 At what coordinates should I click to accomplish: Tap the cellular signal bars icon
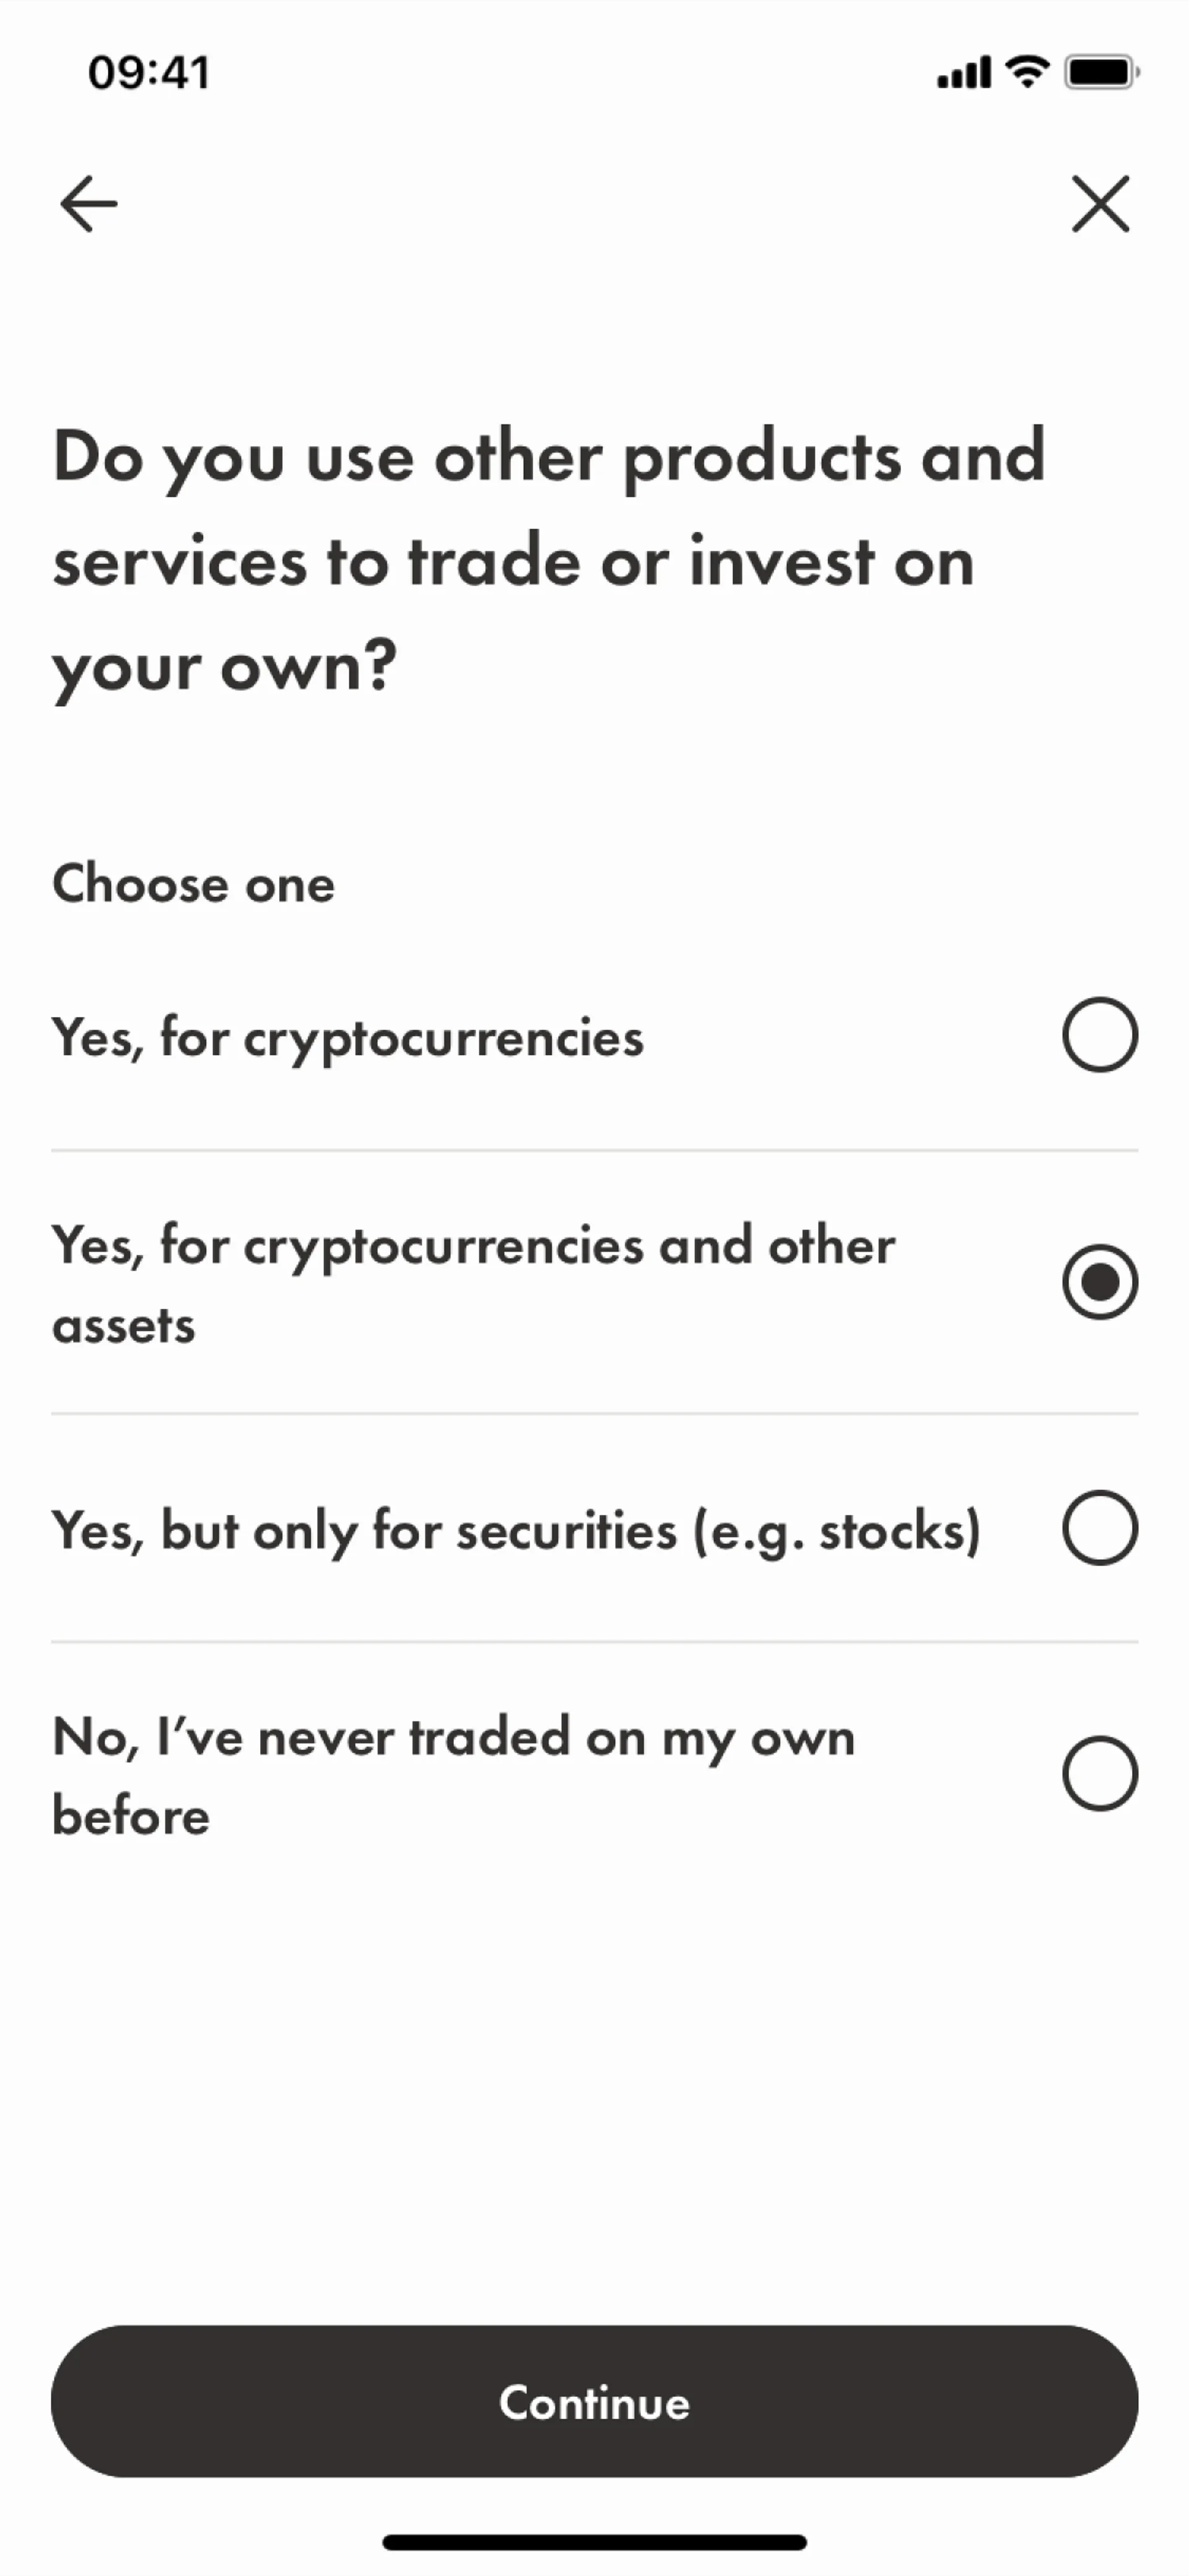[963, 73]
